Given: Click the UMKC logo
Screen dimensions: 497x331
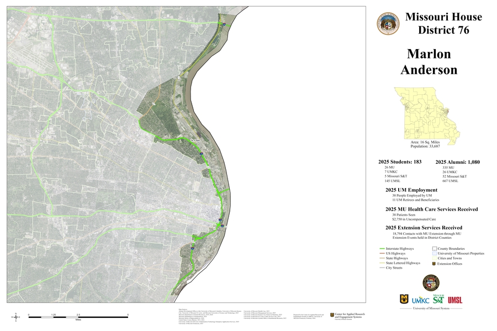Looking at the screenshot, I should [422, 300].
